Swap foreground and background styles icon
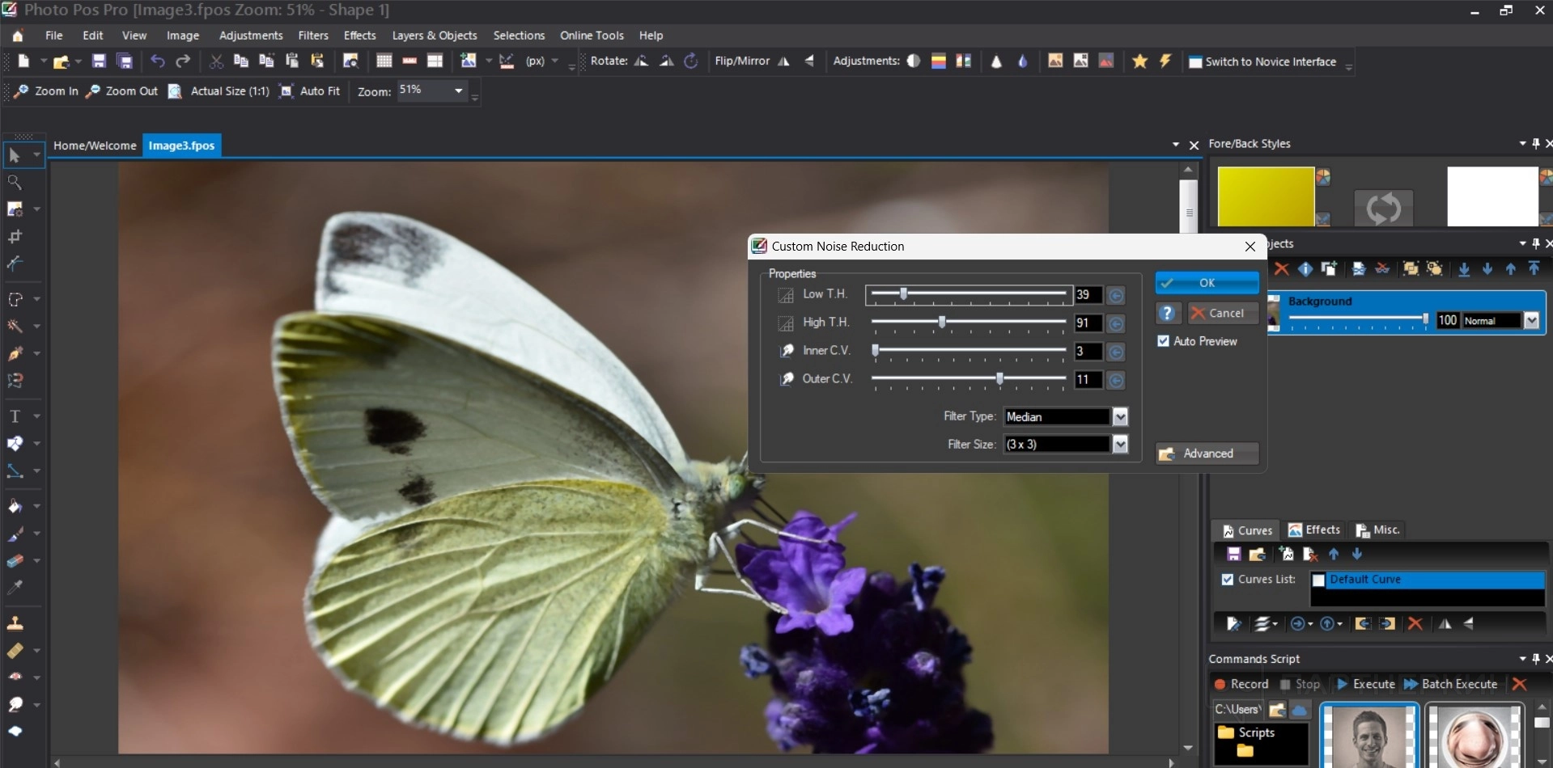This screenshot has width=1553, height=768. (1383, 208)
